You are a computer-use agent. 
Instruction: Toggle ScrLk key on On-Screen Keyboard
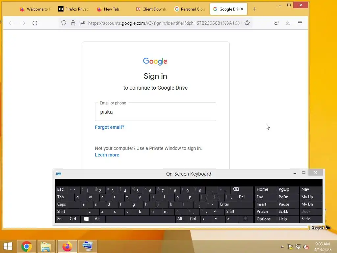[288, 211]
